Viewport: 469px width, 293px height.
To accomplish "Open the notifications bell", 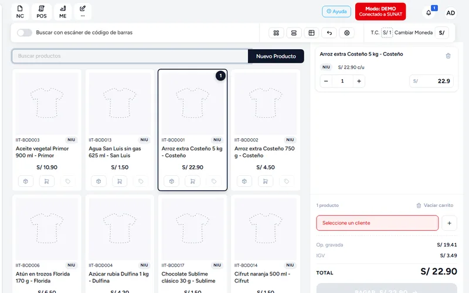I will tap(429, 12).
